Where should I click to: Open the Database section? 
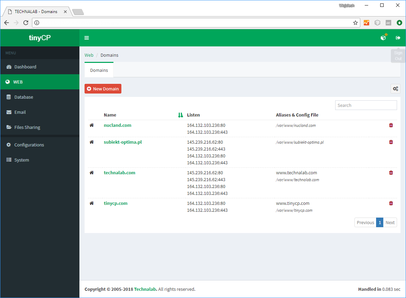40,97
